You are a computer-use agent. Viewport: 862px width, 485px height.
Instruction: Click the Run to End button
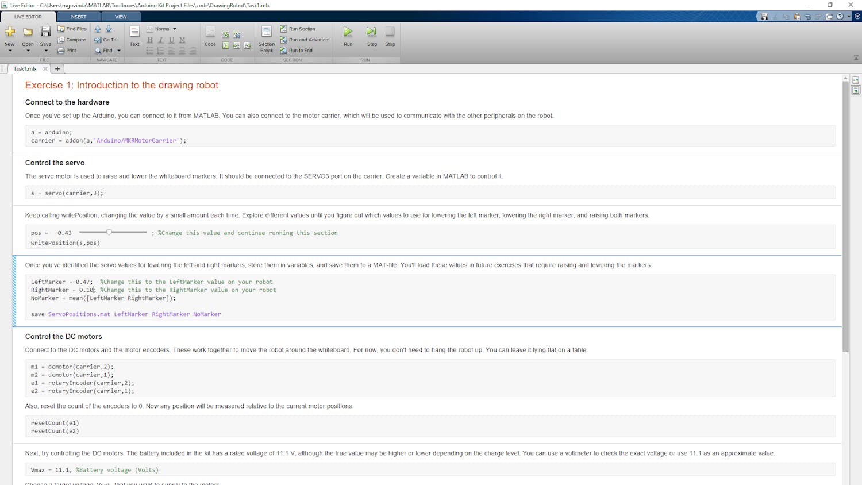297,51
